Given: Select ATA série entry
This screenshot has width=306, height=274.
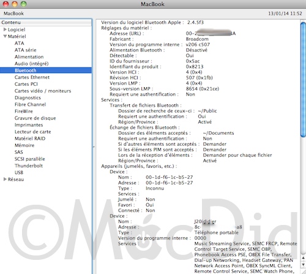Looking at the screenshot, I should pyautogui.click(x=25, y=50).
